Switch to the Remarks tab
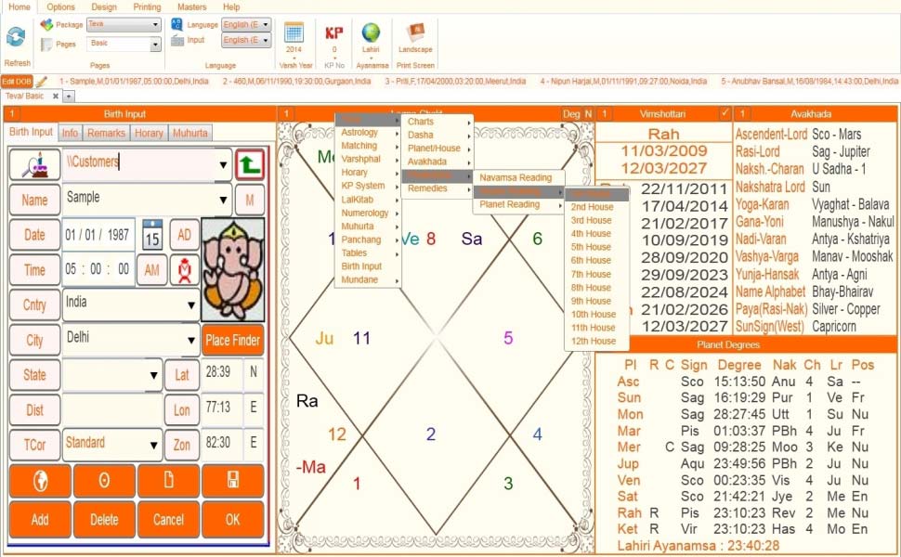The width and height of the screenshot is (901, 557). [106, 133]
